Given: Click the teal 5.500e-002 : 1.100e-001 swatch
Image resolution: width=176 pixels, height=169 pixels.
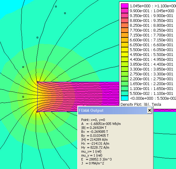Looking at the screenshot, I should 125,93.
